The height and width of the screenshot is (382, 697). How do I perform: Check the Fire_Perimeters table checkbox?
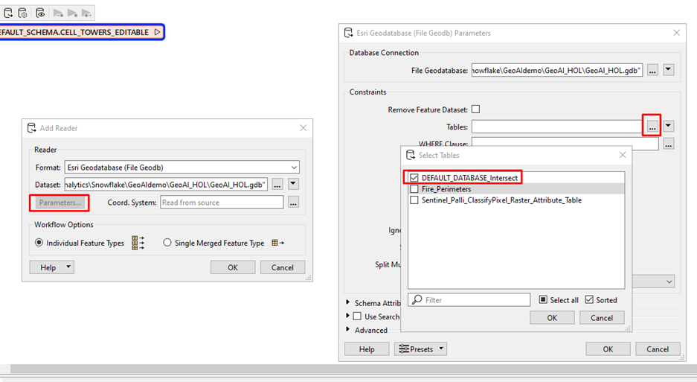click(x=414, y=189)
